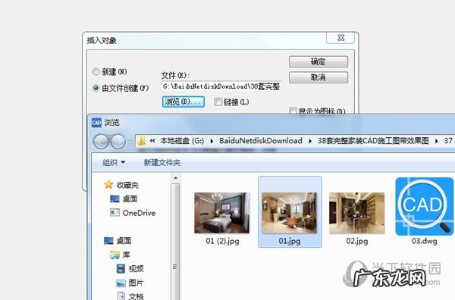This screenshot has width=455, height=300.
Task: Open the 文档 library
Action: (x=130, y=296)
